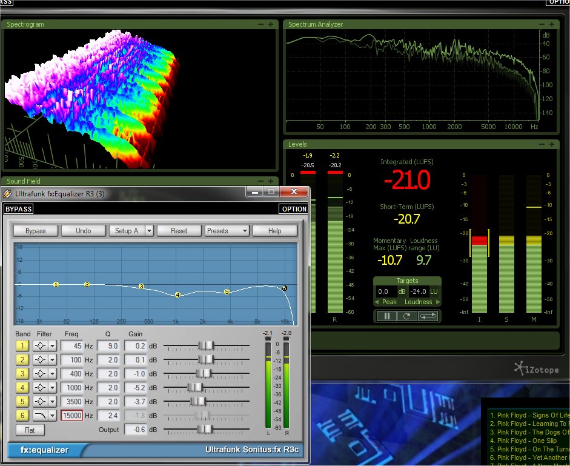Click the band 6 low-pass filter shape icon
This screenshot has height=466, width=570.
(41, 416)
